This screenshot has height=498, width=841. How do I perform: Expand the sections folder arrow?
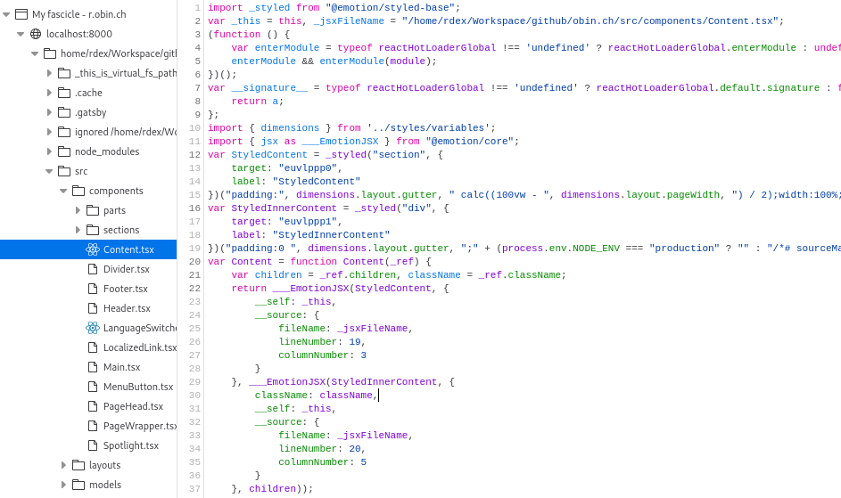(x=78, y=230)
